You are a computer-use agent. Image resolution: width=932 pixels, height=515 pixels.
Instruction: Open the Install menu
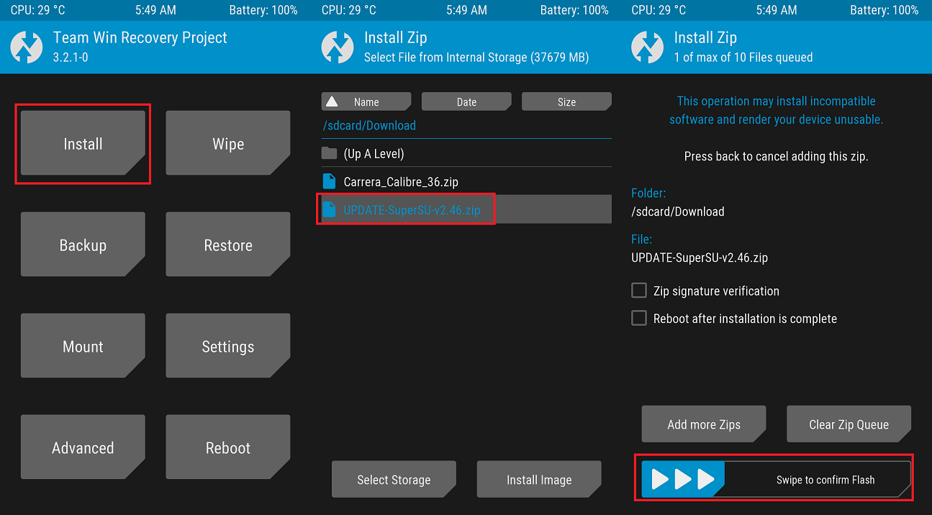[x=83, y=143]
